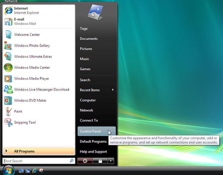Open Pictures folder

point(86,49)
